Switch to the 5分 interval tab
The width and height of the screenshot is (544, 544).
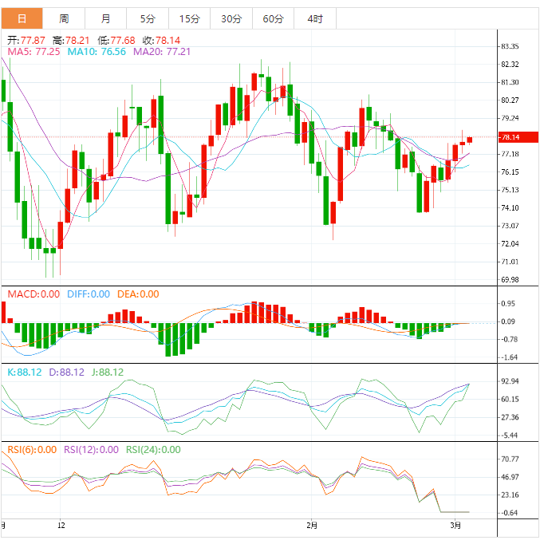click(x=148, y=18)
